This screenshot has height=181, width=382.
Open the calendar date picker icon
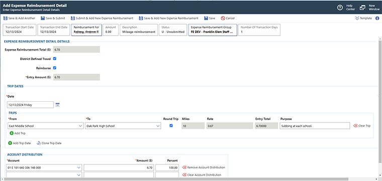point(58,105)
